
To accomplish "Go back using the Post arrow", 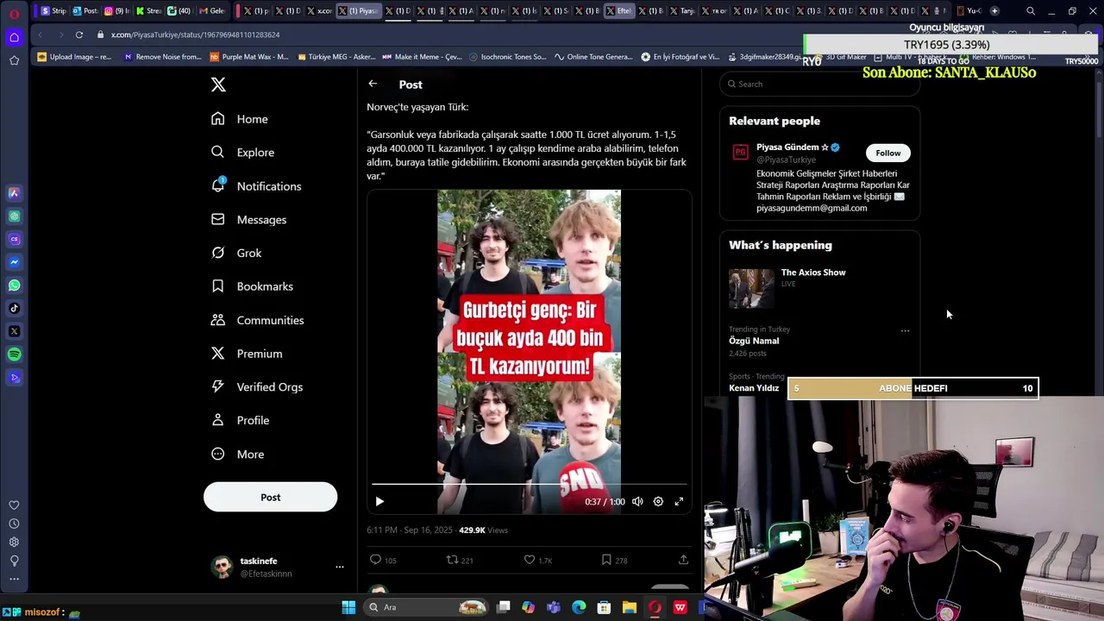I will click(373, 84).
